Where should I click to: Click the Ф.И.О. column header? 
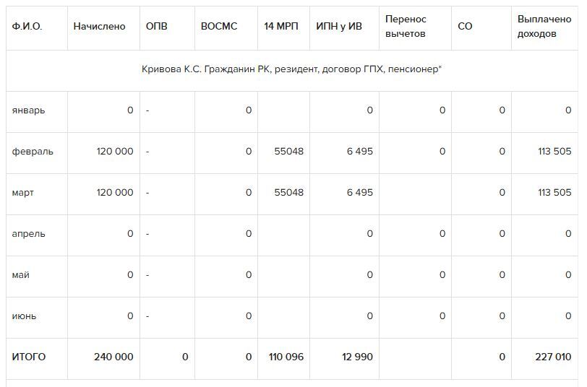[x=27, y=26]
